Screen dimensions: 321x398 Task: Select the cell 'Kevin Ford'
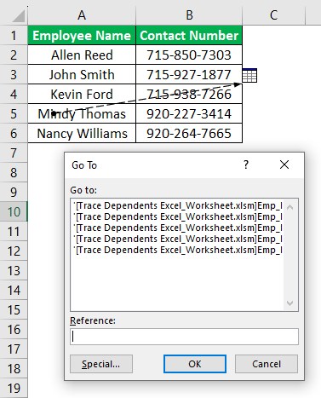click(82, 95)
